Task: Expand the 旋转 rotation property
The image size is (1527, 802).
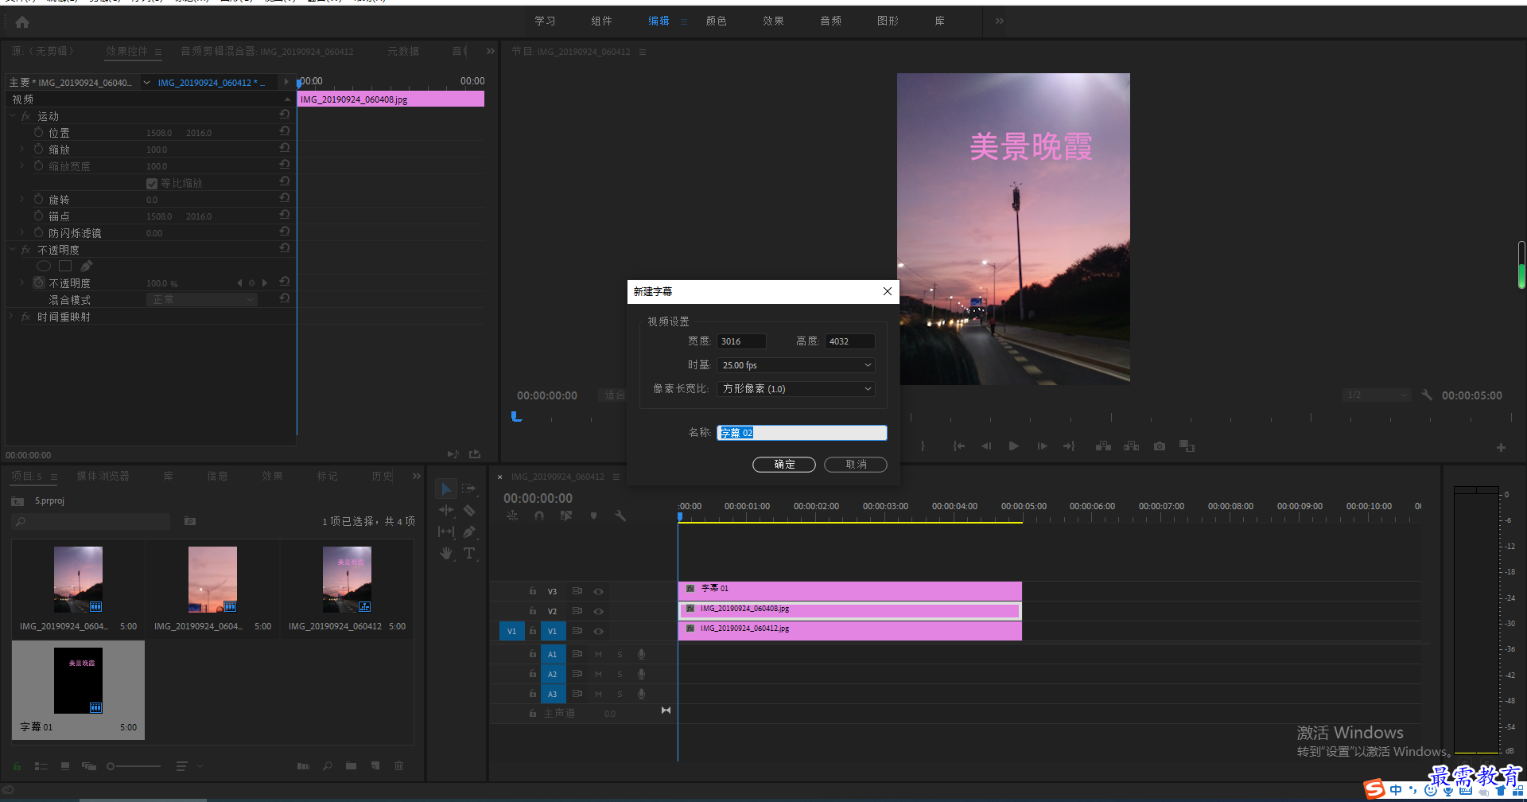Action: coord(22,199)
